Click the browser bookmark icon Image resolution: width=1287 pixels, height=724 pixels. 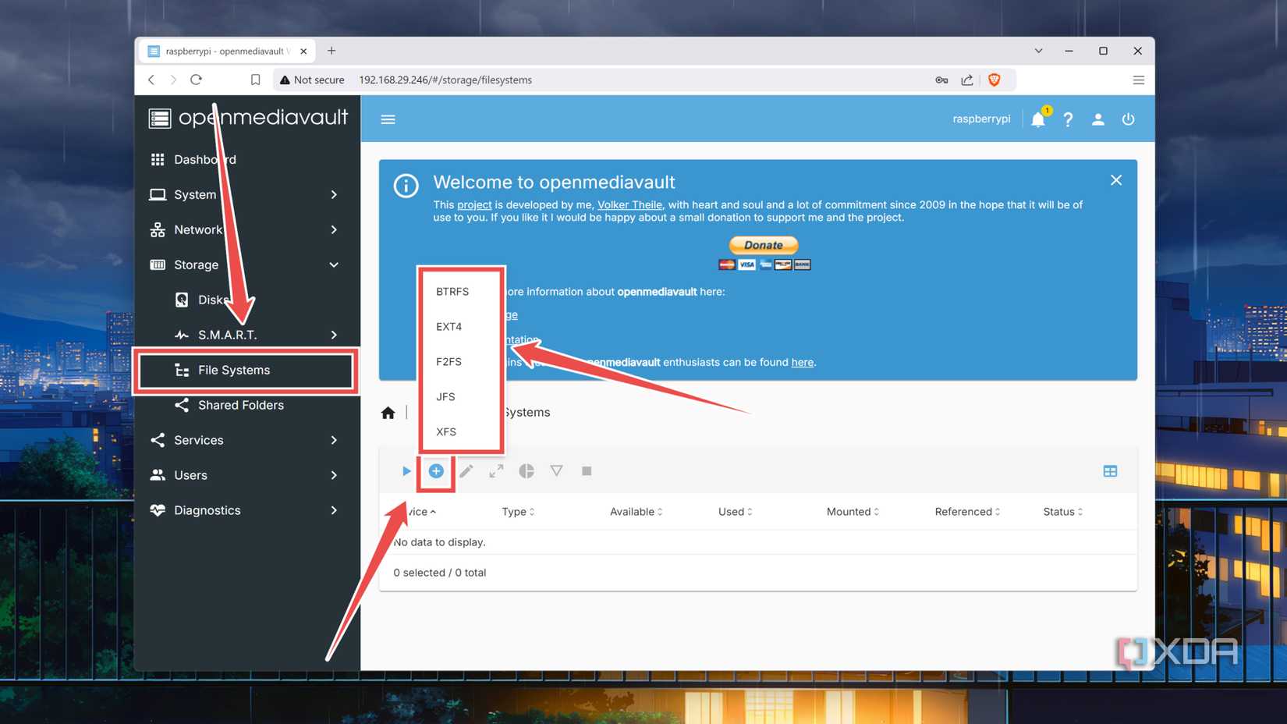(255, 80)
